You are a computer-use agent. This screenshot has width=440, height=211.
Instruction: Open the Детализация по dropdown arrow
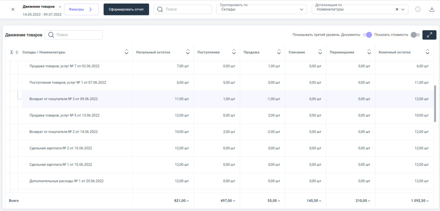[x=403, y=9]
